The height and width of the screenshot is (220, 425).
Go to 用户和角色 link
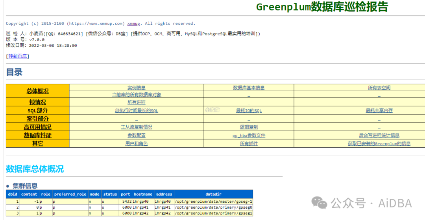pos(136,143)
